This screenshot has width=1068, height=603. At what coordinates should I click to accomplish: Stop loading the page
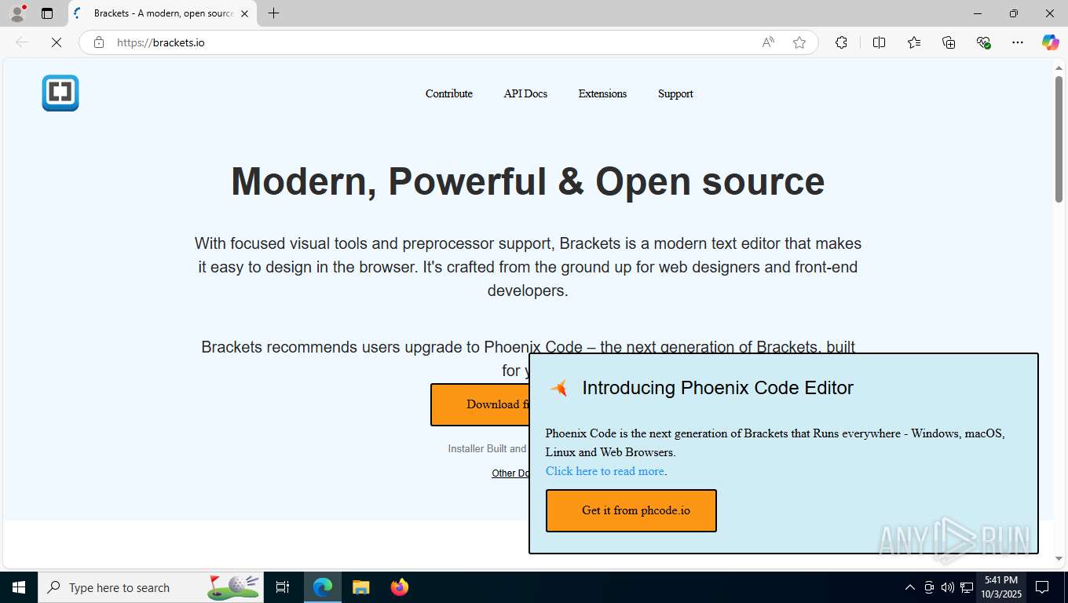[x=57, y=42]
